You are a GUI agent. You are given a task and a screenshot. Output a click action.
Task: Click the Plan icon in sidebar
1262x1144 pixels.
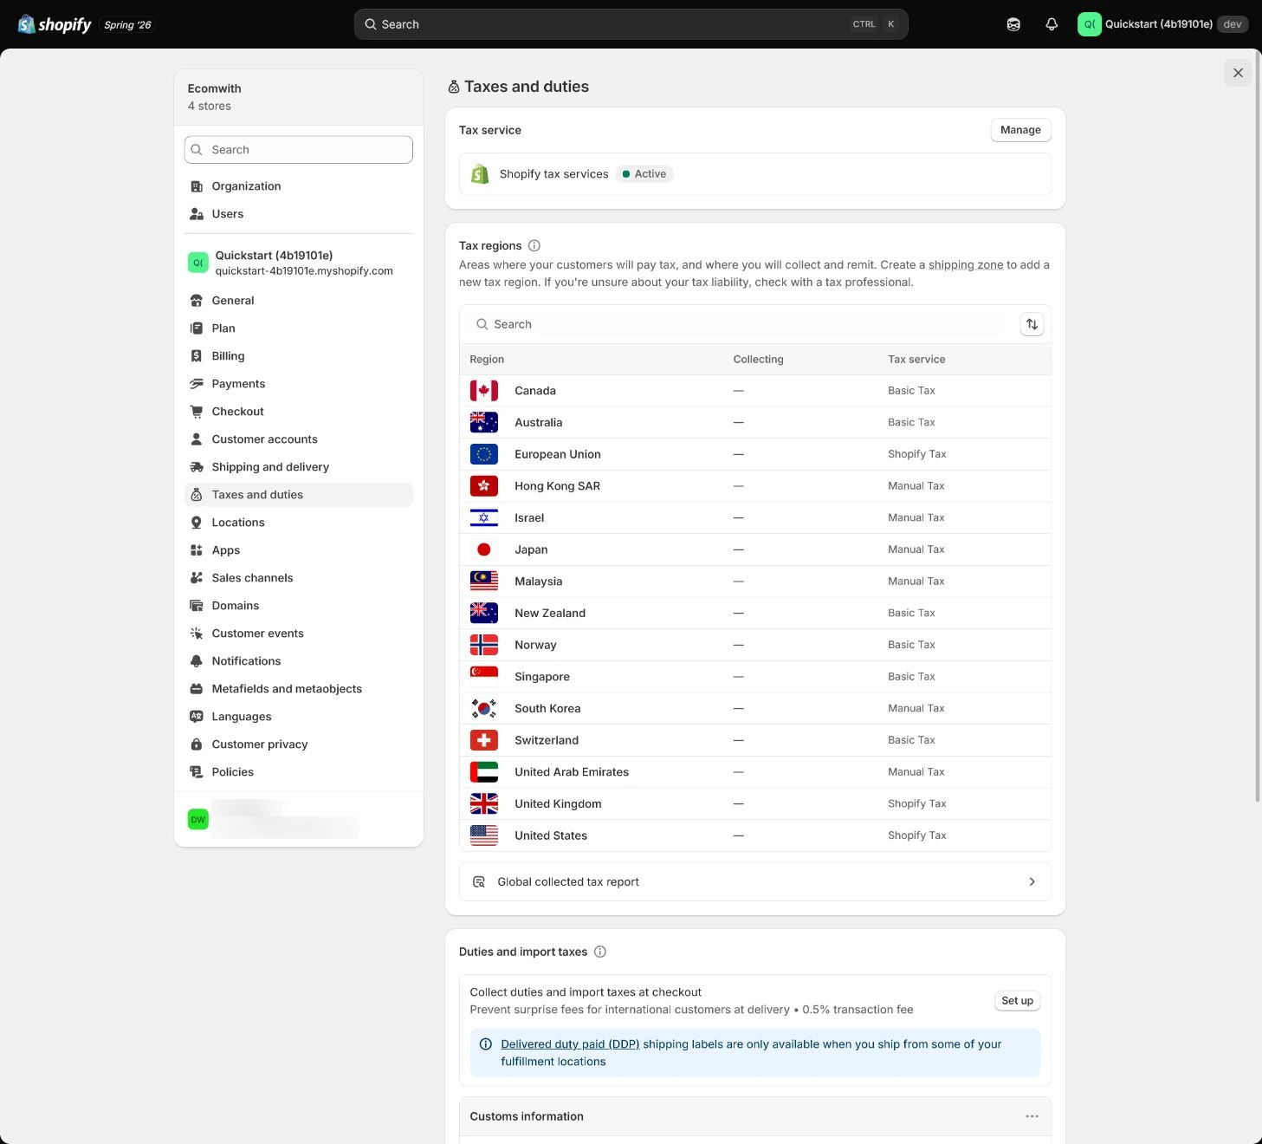197,328
